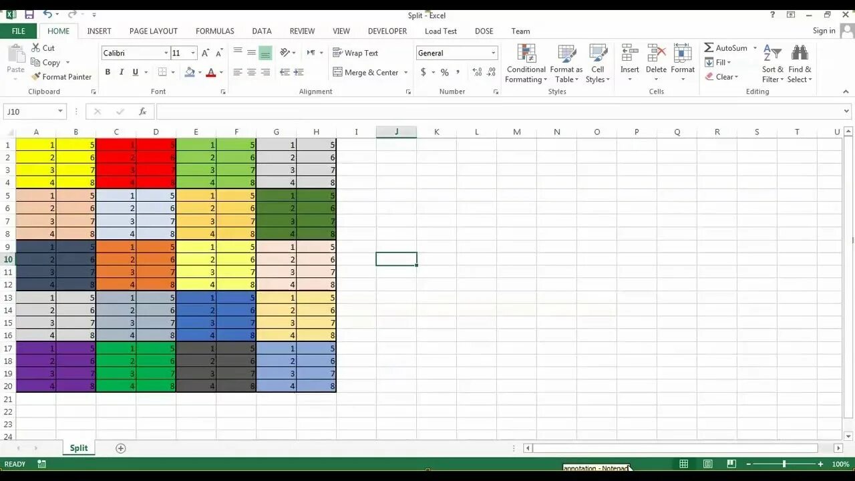Screen dimensions: 855x481
Task: Open Excel Help question mark
Action: [773, 15]
